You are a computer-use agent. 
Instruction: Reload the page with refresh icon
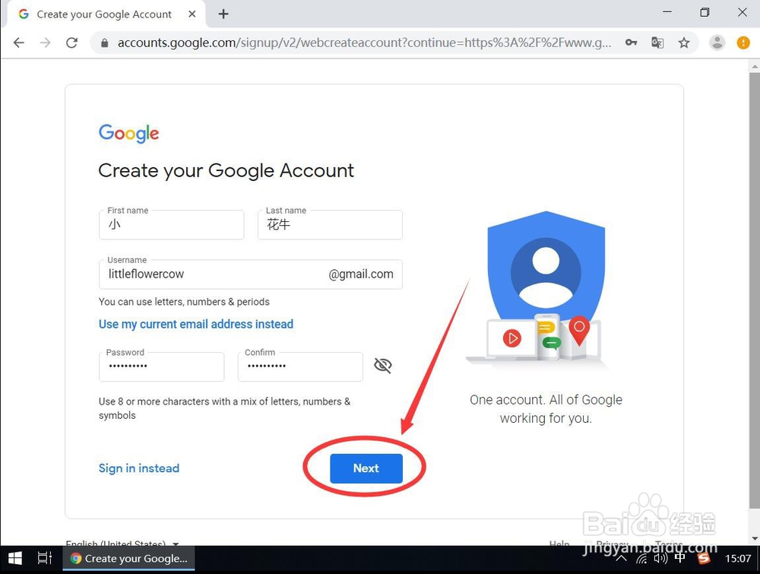tap(71, 43)
